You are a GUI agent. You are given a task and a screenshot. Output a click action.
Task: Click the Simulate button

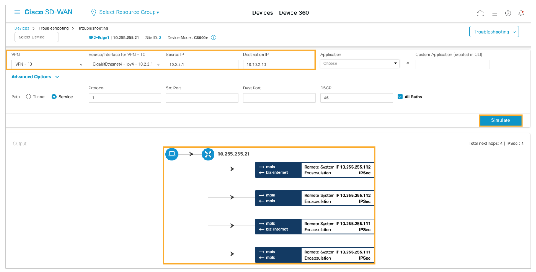pos(500,121)
